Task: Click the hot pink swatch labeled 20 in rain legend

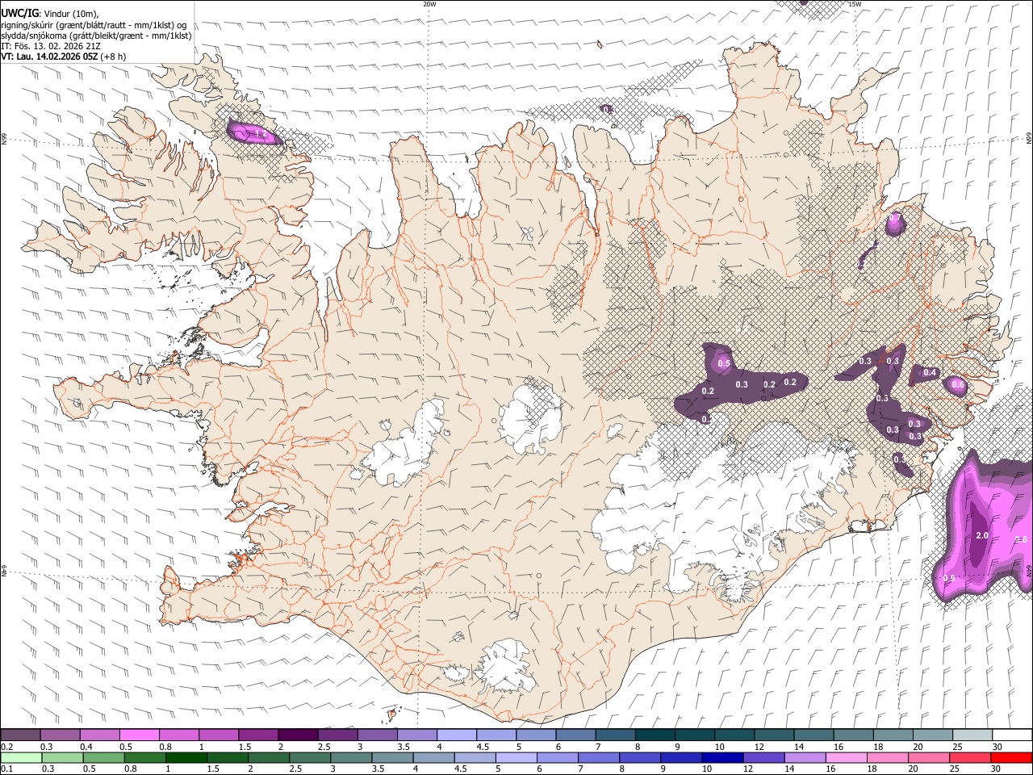Action: coord(927,757)
